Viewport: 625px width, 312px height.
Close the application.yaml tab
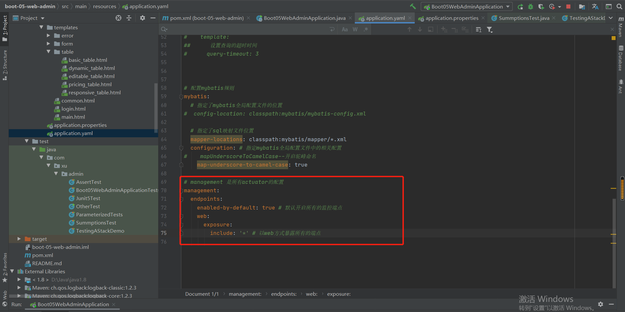(x=410, y=18)
